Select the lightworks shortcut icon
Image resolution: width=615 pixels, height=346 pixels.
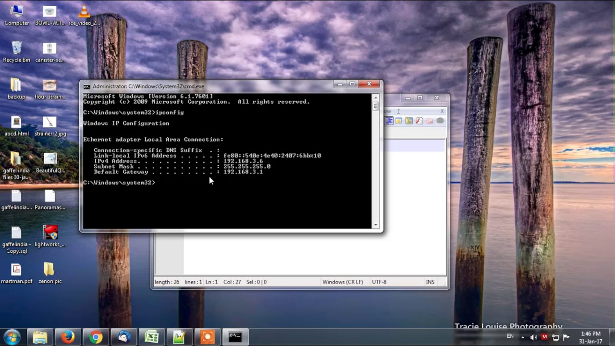[50, 236]
